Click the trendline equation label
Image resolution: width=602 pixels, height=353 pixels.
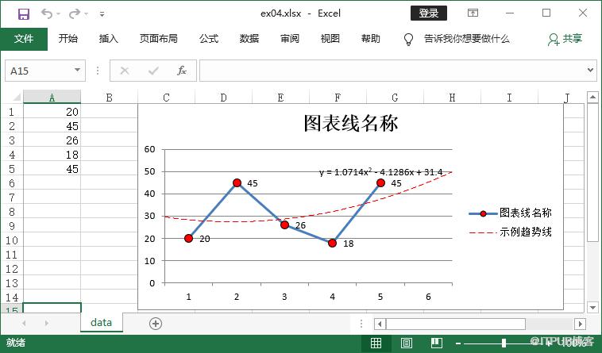(x=381, y=172)
